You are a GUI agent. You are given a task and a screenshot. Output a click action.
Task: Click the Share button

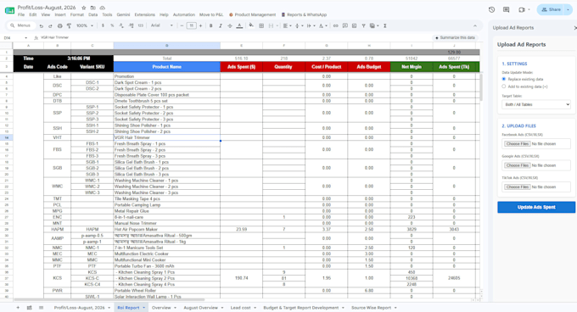point(551,10)
